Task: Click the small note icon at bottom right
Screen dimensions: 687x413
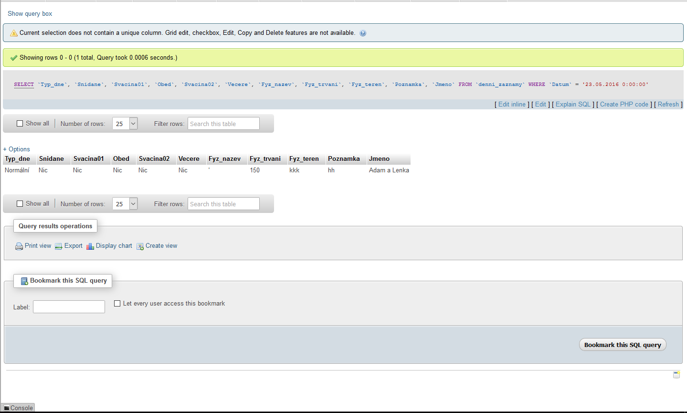Action: pos(676,375)
